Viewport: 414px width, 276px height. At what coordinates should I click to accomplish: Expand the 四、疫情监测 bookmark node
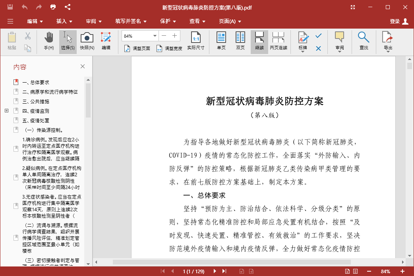pos(6,111)
